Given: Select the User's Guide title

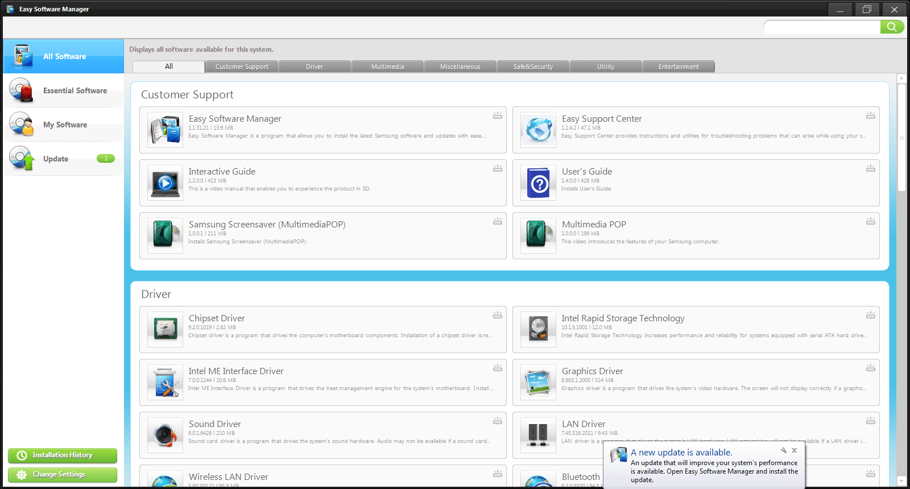Looking at the screenshot, I should (587, 172).
